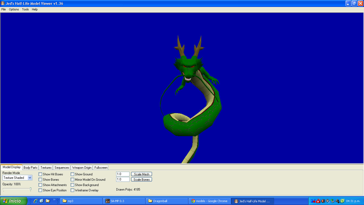Click the Scale Mesh value field
This screenshot has height=205, width=364.
coord(123,174)
